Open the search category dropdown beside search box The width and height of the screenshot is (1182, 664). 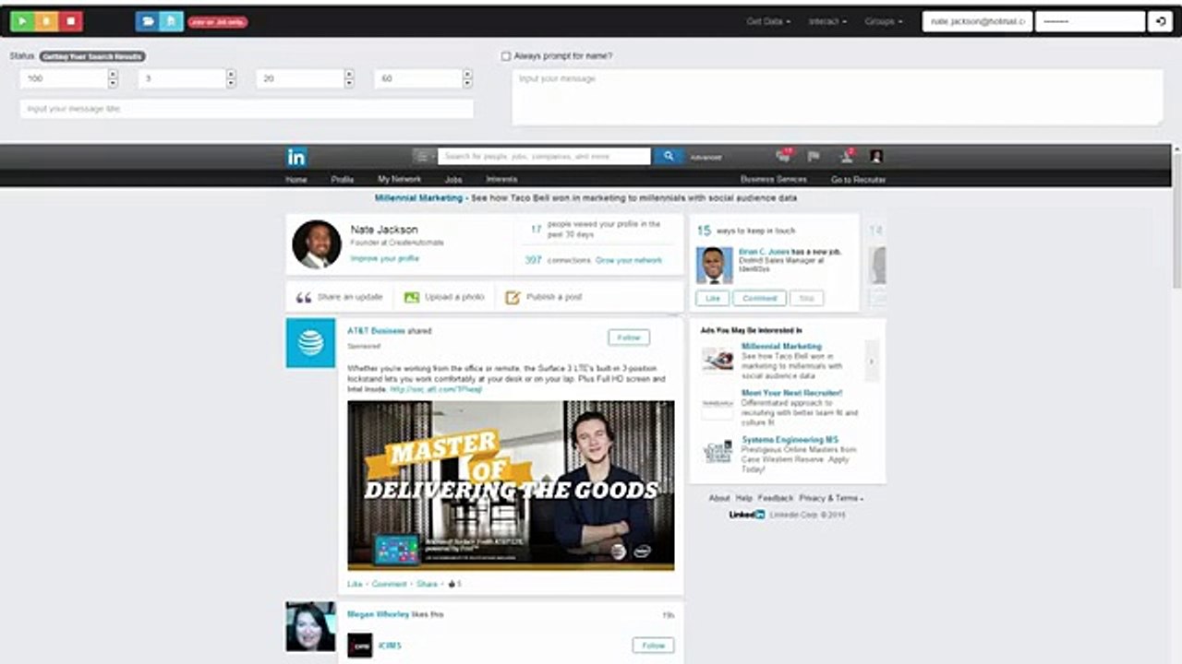click(424, 157)
